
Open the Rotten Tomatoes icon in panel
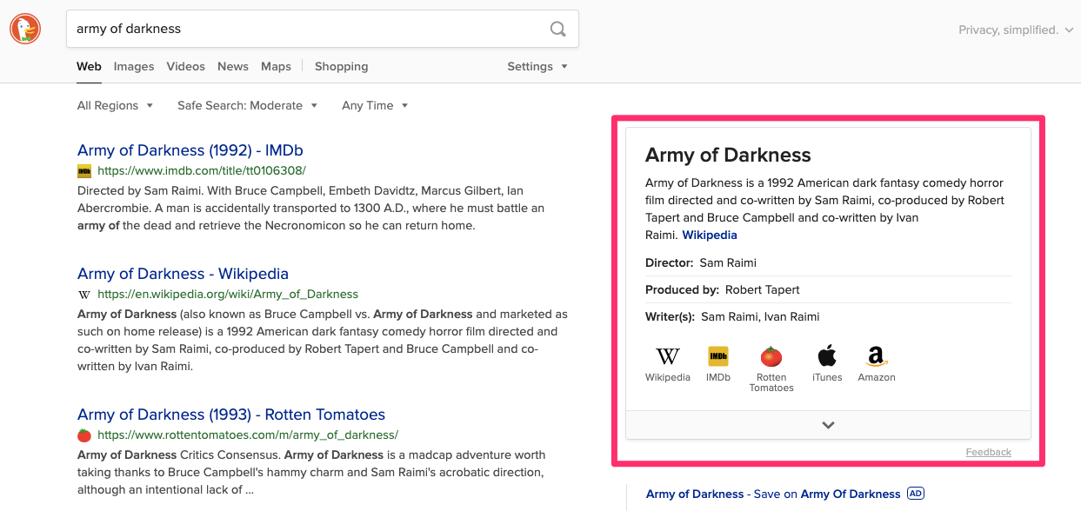[x=771, y=356]
